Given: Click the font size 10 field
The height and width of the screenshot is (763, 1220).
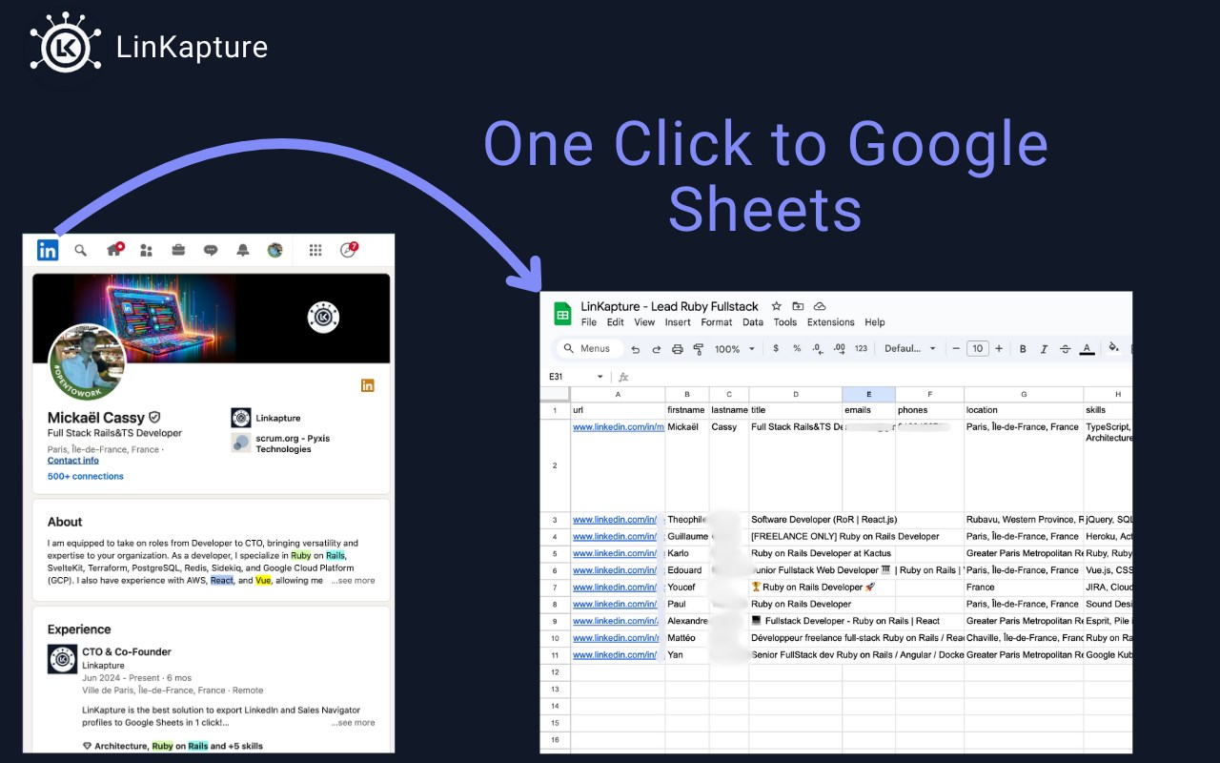Looking at the screenshot, I should [978, 349].
